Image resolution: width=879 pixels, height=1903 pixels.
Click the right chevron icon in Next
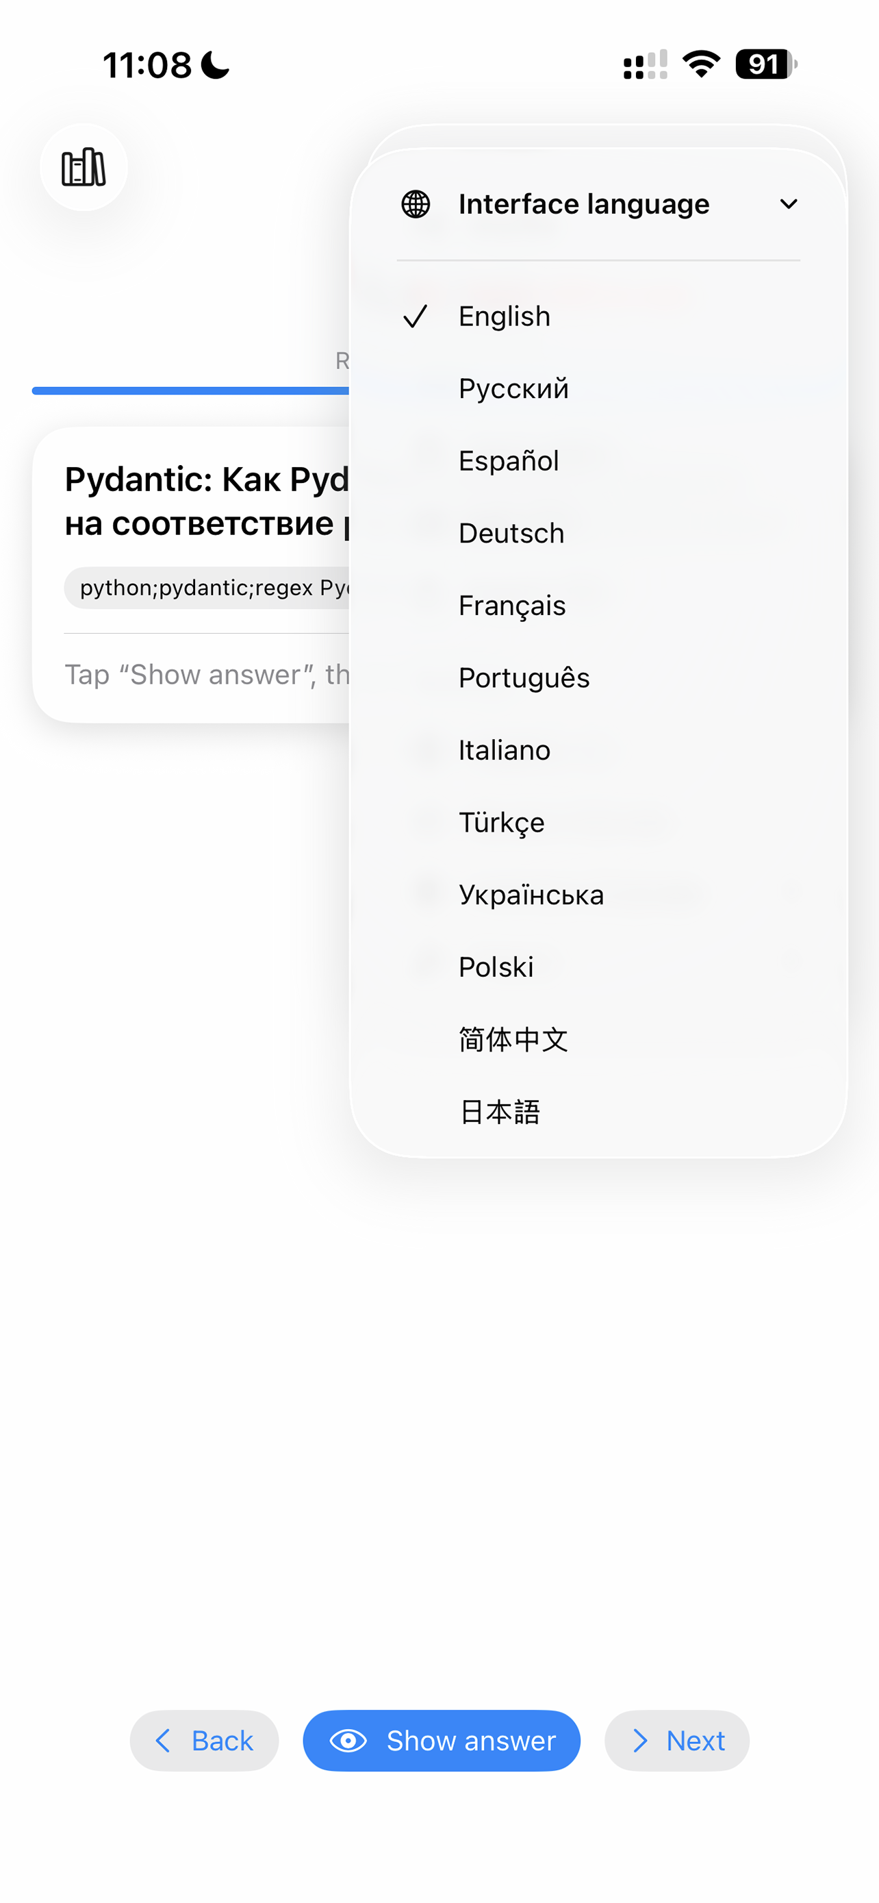click(x=640, y=1741)
